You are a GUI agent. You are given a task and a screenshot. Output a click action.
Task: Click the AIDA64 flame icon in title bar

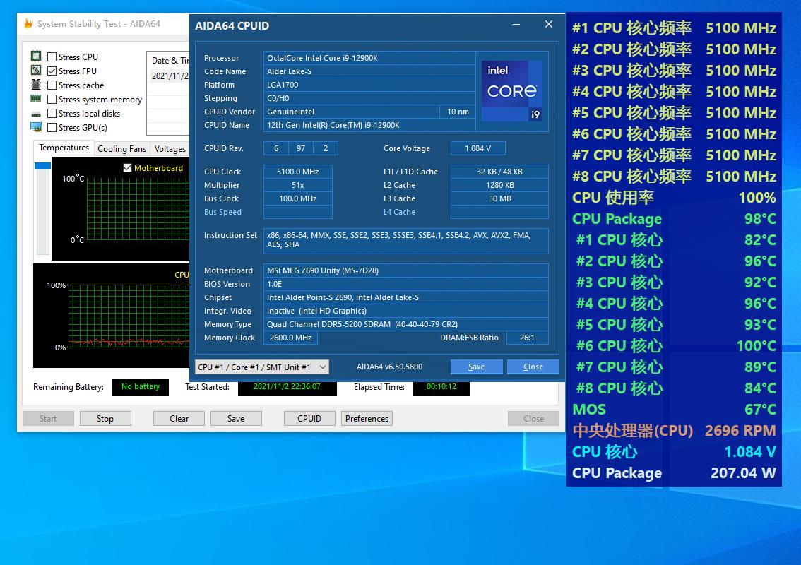27,23
